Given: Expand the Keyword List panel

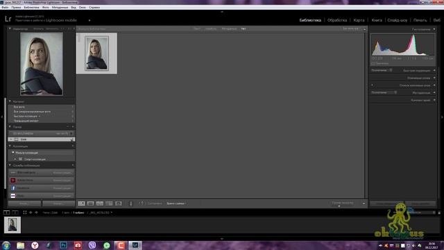Looking at the screenshot, I should click(x=434, y=85).
